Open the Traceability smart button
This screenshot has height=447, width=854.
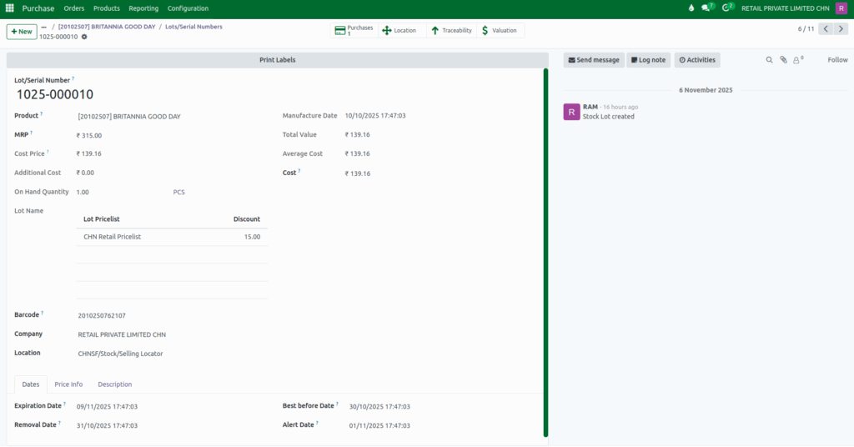[x=451, y=31]
